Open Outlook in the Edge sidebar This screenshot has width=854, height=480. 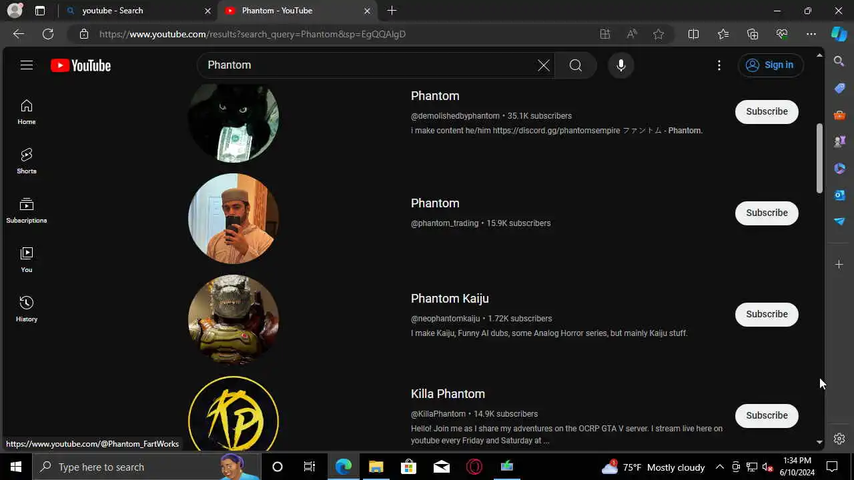(x=839, y=195)
